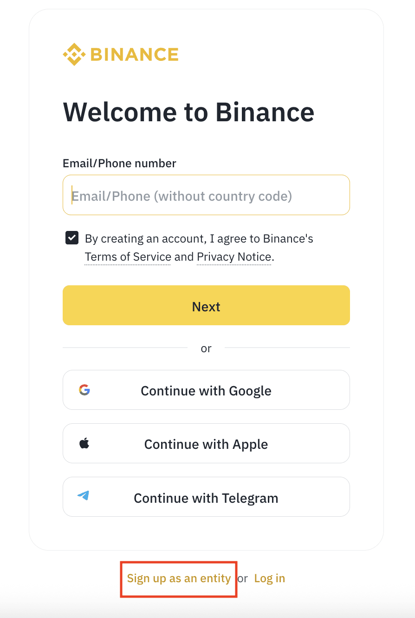Image resolution: width=415 pixels, height=618 pixels.
Task: Choose the Continue with Telegram label
Action: click(x=206, y=498)
